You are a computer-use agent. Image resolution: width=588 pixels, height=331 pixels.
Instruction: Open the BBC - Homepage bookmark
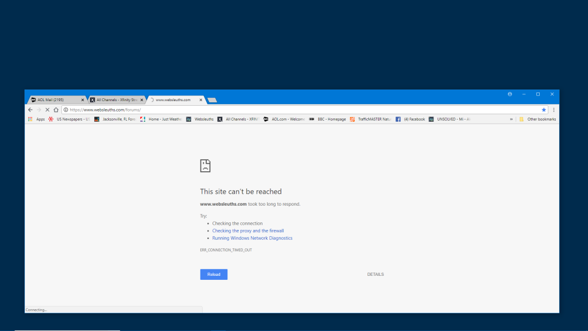coord(328,120)
